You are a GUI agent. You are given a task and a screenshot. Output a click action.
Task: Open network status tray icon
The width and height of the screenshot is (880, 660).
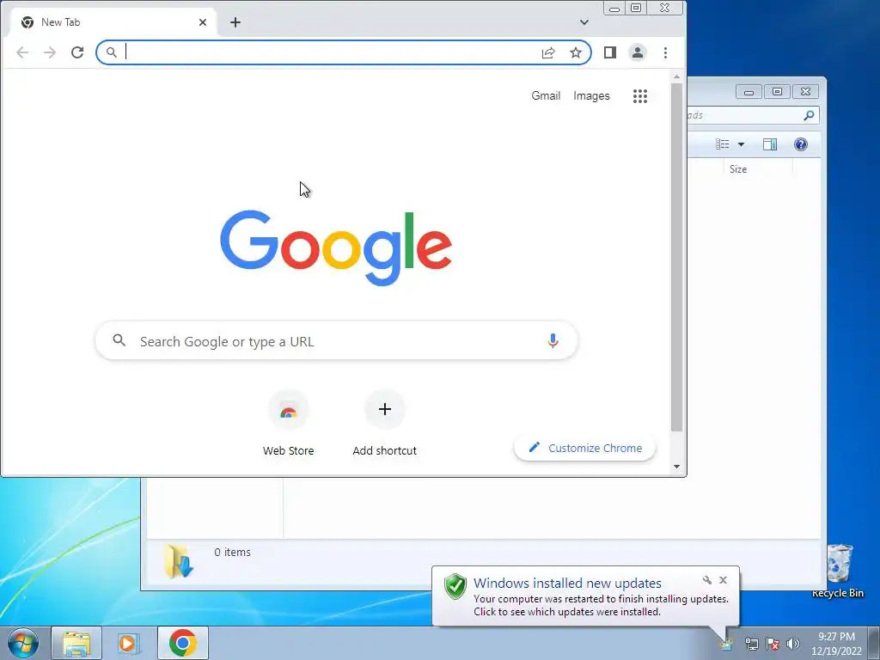point(751,644)
